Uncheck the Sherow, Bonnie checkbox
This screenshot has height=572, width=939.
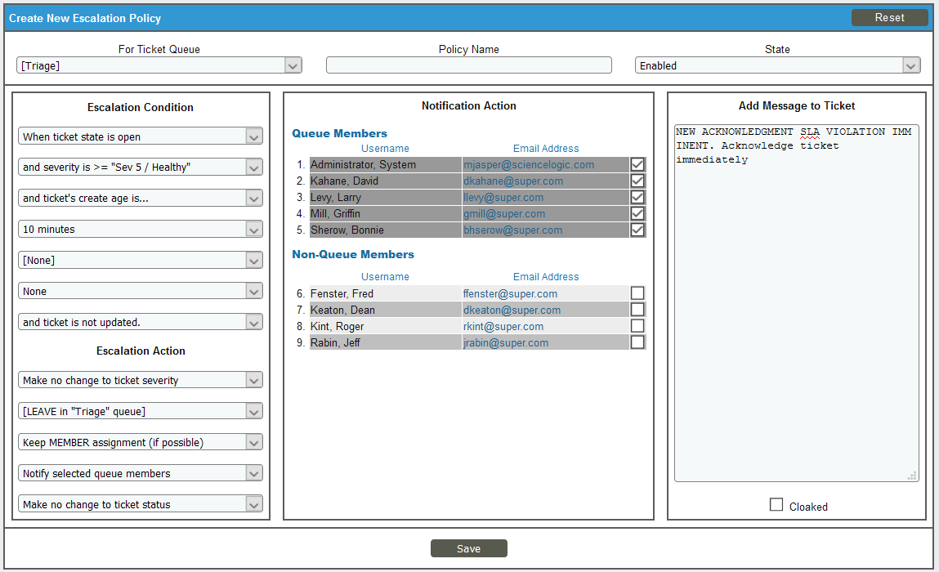(637, 230)
